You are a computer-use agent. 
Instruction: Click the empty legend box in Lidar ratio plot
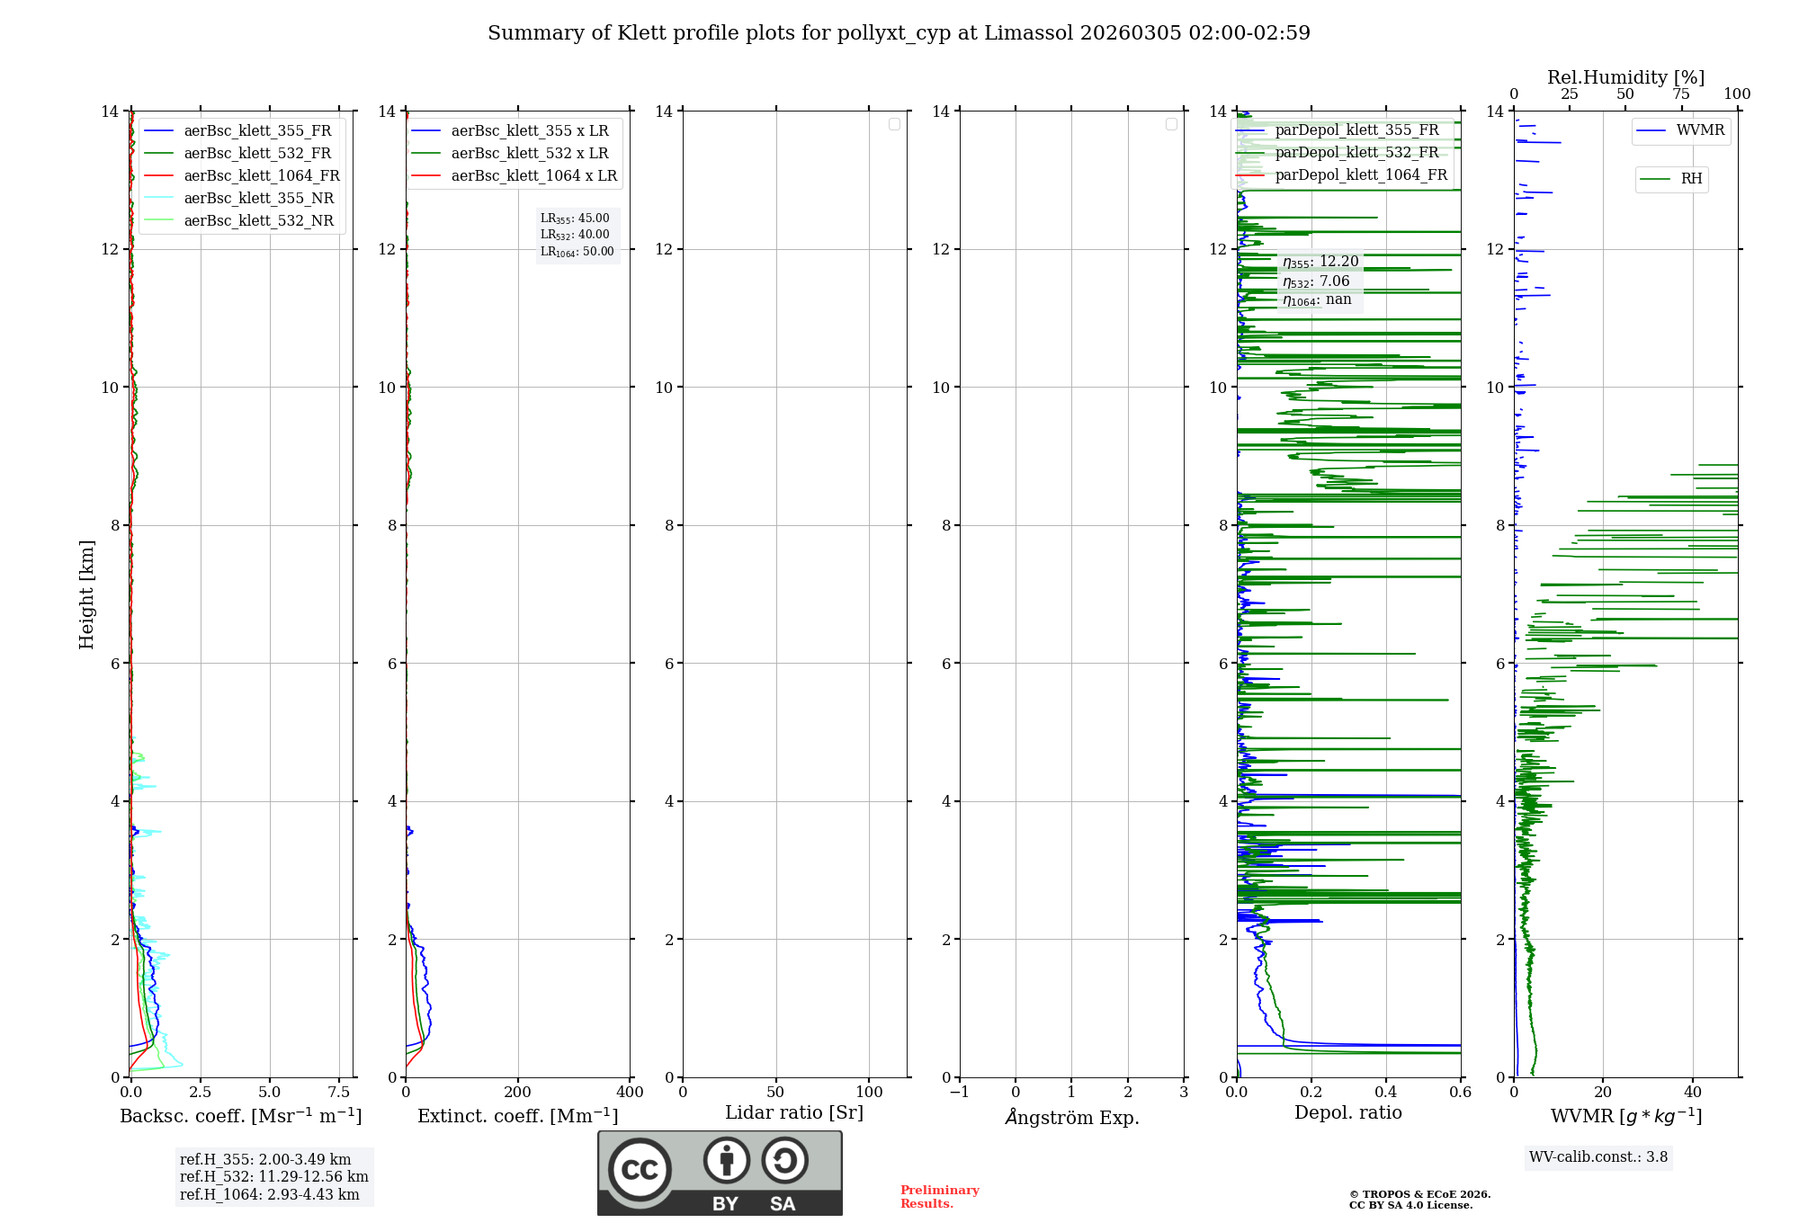tap(894, 124)
